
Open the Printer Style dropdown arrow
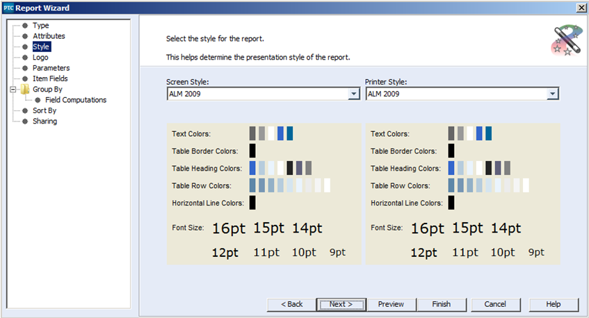point(552,94)
